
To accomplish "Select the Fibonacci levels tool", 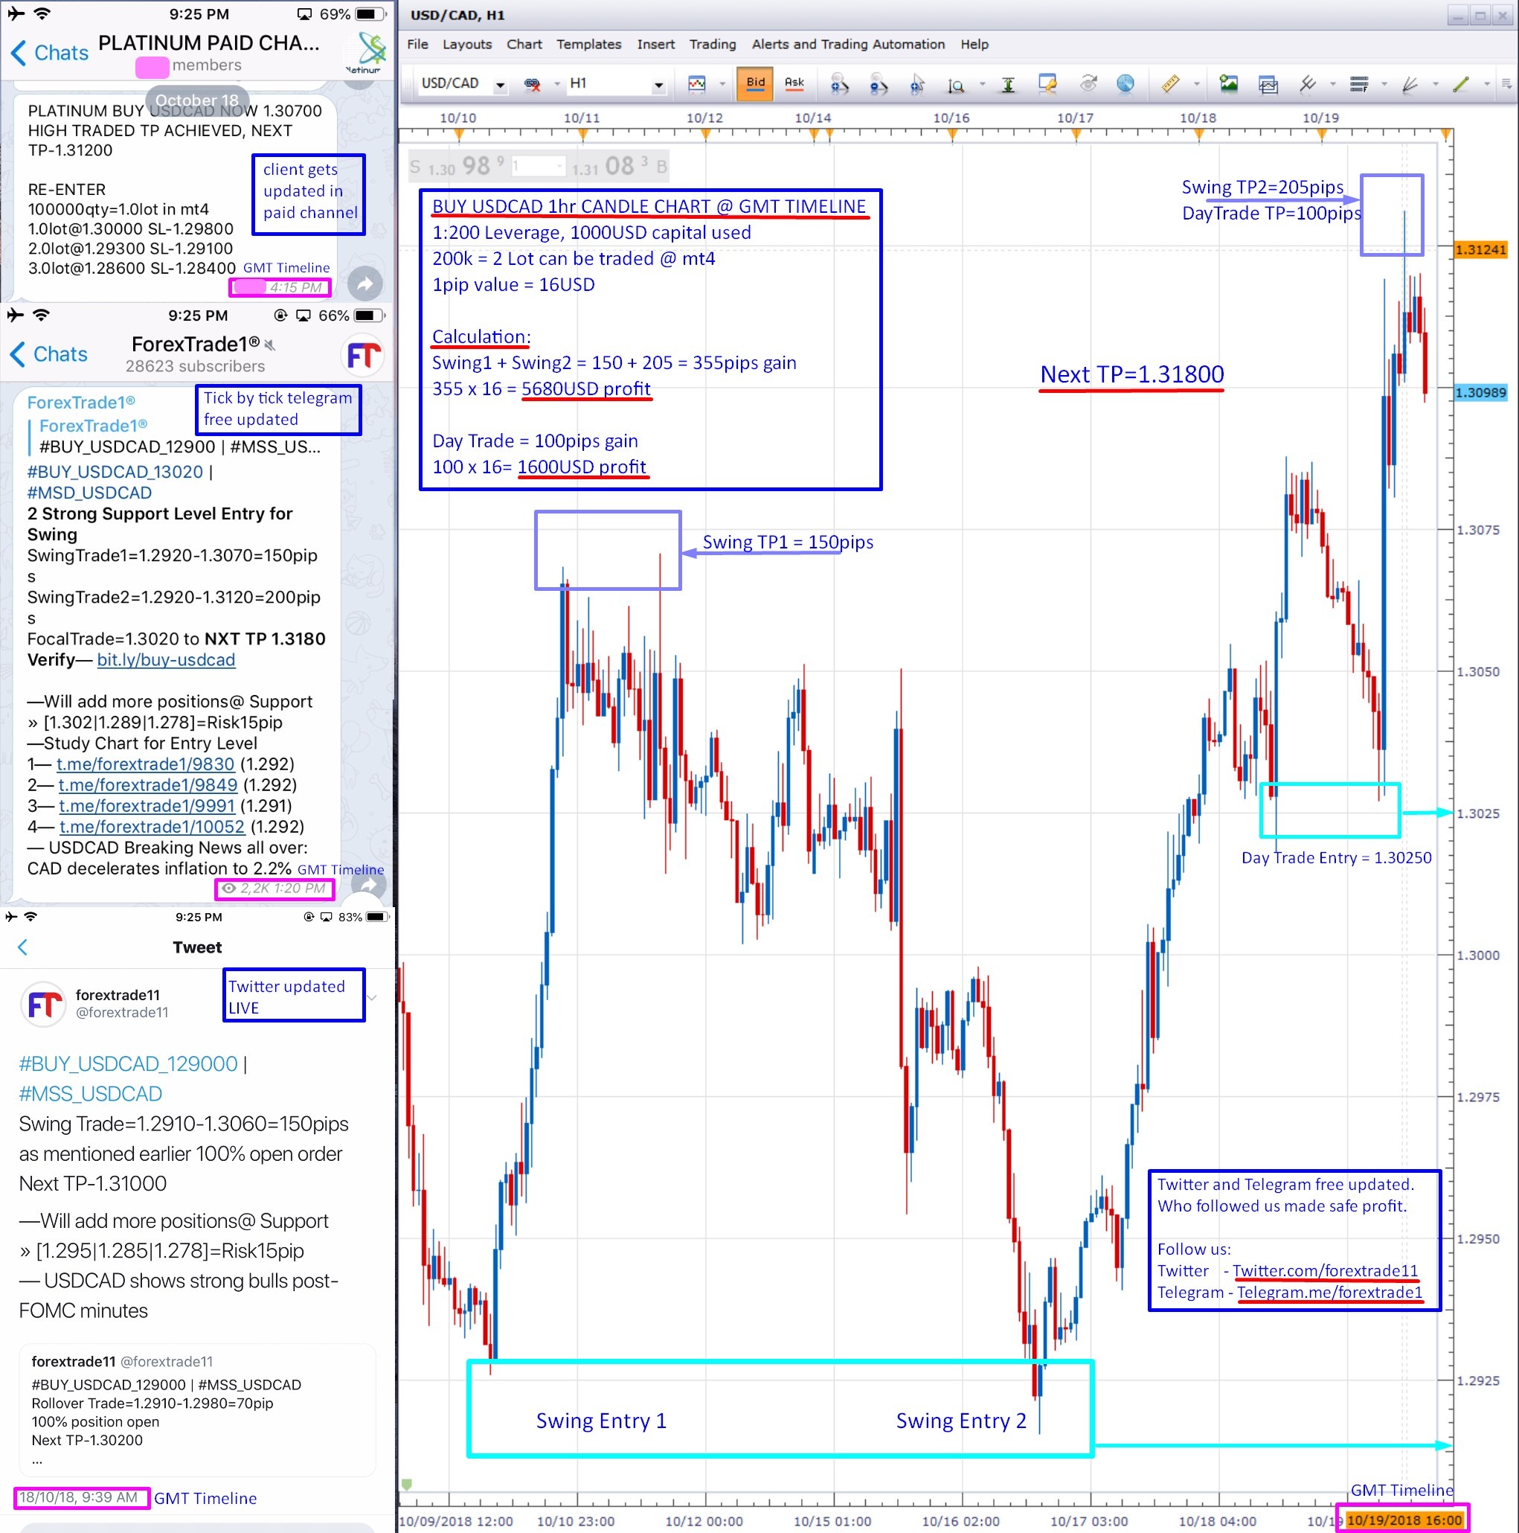I will [1359, 83].
